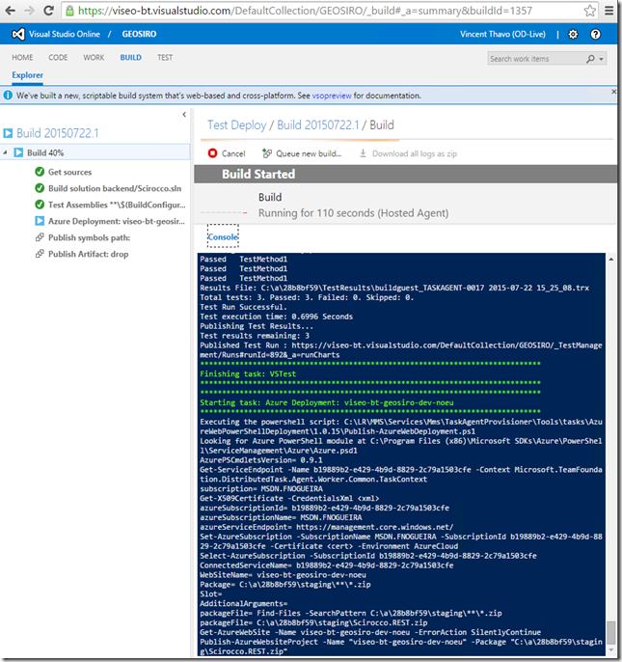Click the console scrollbar thumb

point(610,632)
